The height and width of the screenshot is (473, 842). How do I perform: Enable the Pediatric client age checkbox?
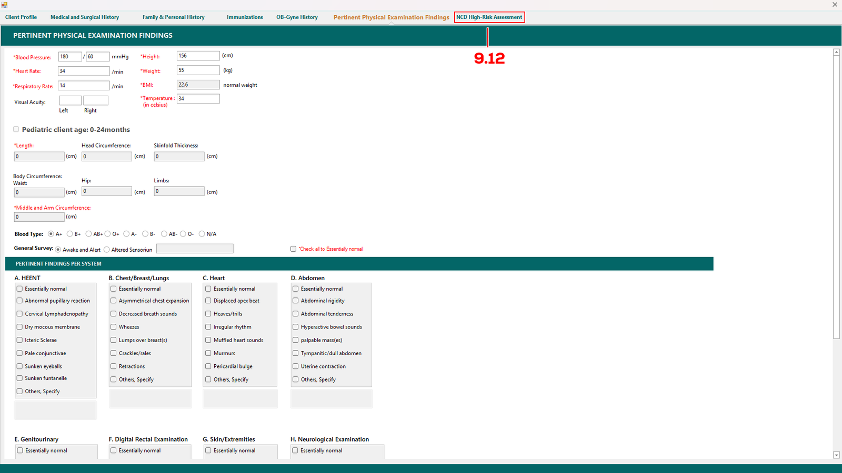click(16, 129)
